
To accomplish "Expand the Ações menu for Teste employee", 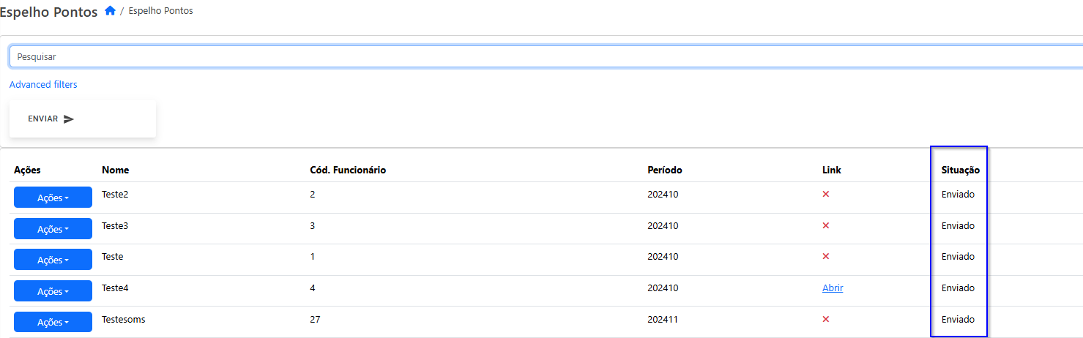I will [53, 260].
